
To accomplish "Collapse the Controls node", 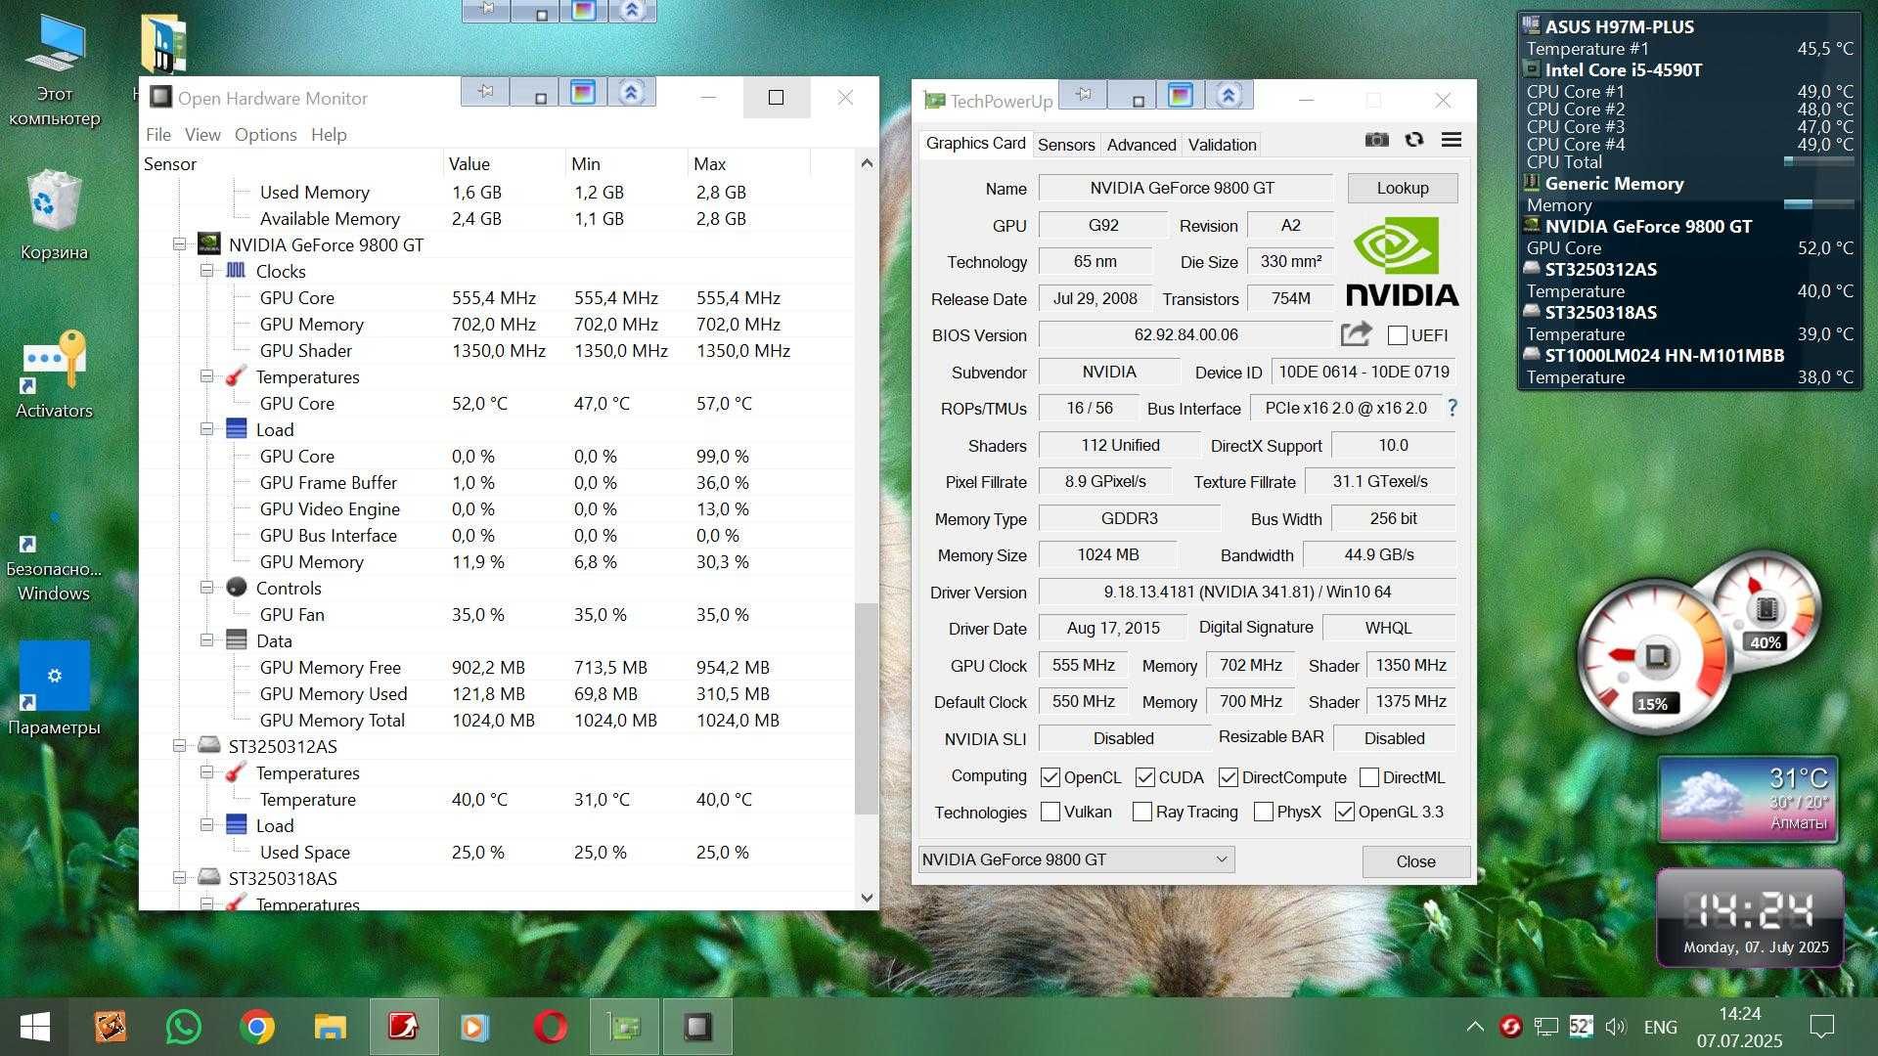I will coord(207,588).
